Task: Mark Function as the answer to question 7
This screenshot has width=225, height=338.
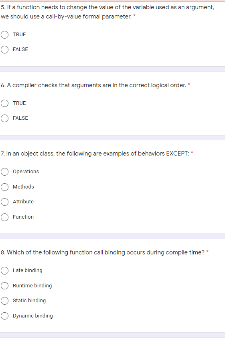Action: pyautogui.click(x=4, y=217)
